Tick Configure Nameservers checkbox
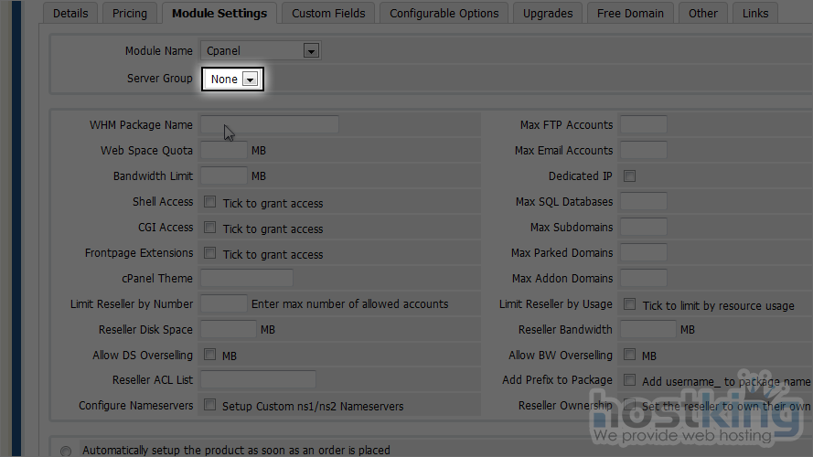Image resolution: width=813 pixels, height=457 pixels. tap(210, 405)
